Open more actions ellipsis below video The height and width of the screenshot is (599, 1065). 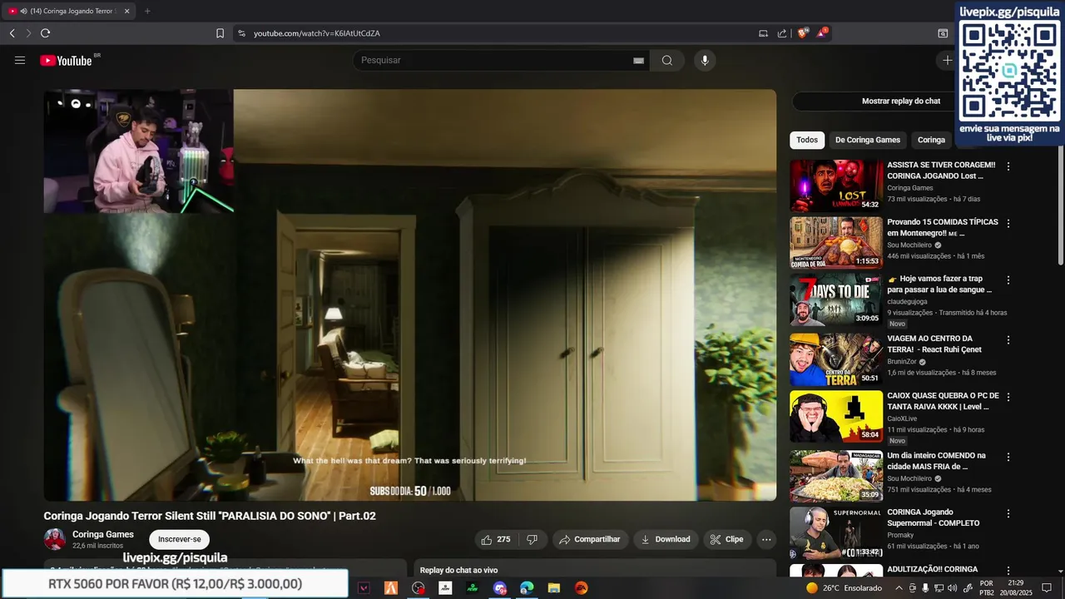click(766, 539)
